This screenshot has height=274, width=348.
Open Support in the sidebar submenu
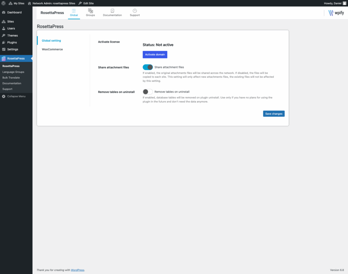7,89
